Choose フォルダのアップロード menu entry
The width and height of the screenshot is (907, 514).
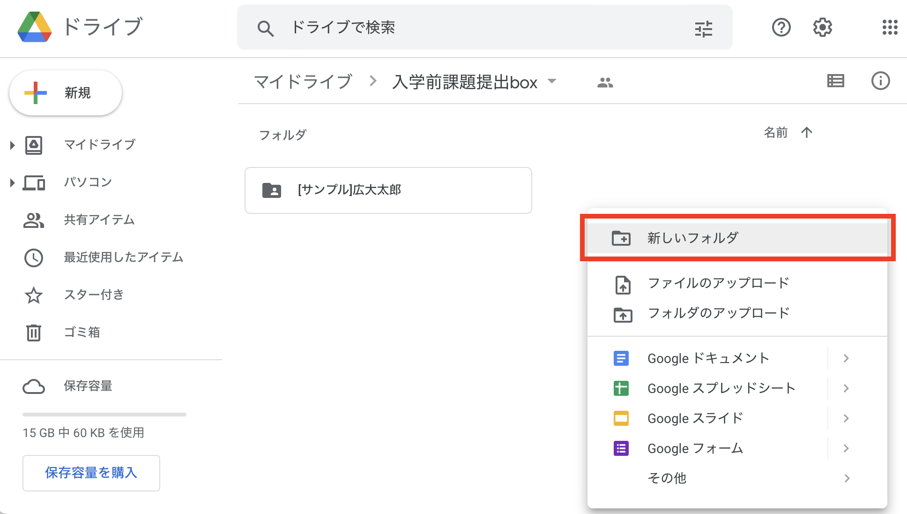[x=737, y=313]
